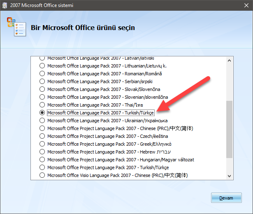Image resolution: width=253 pixels, height=214 pixels.
Task: Select Visio Language Pack Chinese (PRC) radio
Action: 42,175
